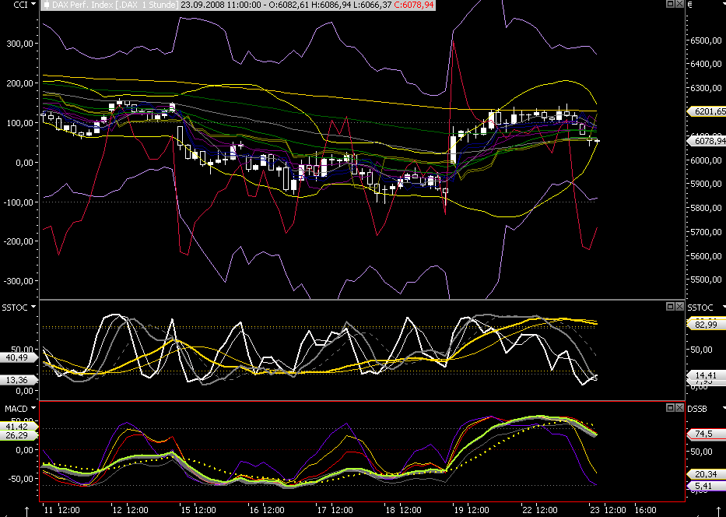Image resolution: width=726 pixels, height=517 pixels.
Task: Close the MACD indicator panel
Action: pos(679,407)
